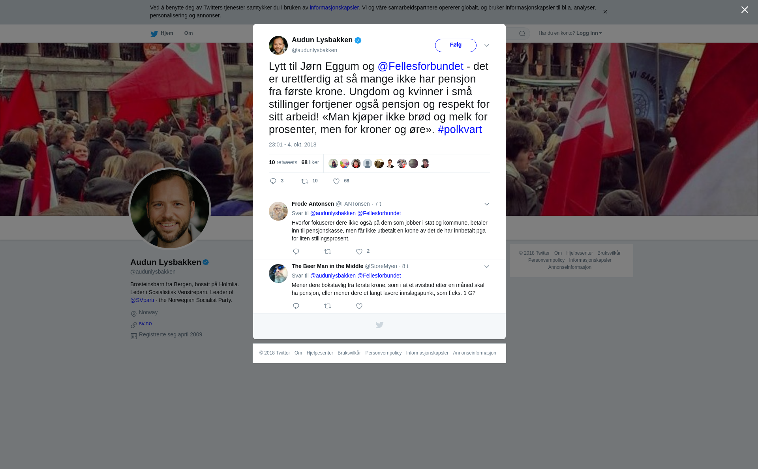Like Audun Lysbakken's main tweet
This screenshot has height=469, width=758.
click(336, 181)
